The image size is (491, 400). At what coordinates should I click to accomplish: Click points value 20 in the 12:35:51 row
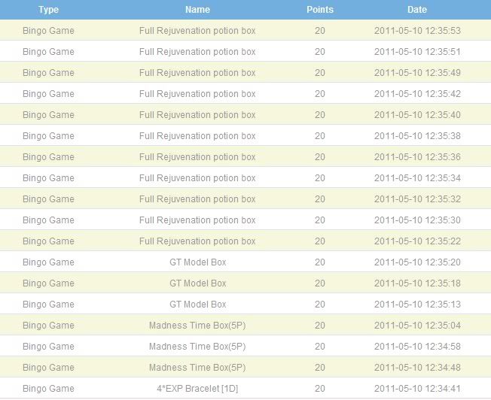320,52
